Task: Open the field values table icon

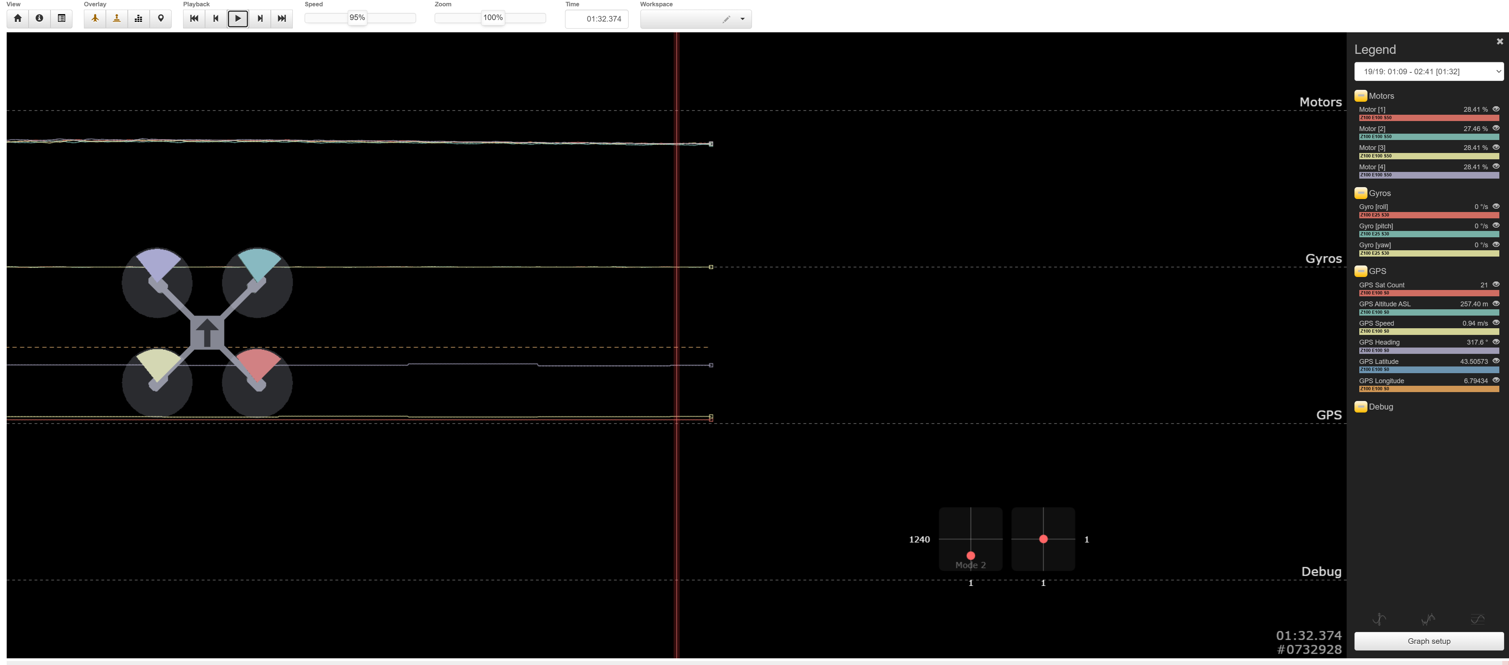Action: point(61,18)
